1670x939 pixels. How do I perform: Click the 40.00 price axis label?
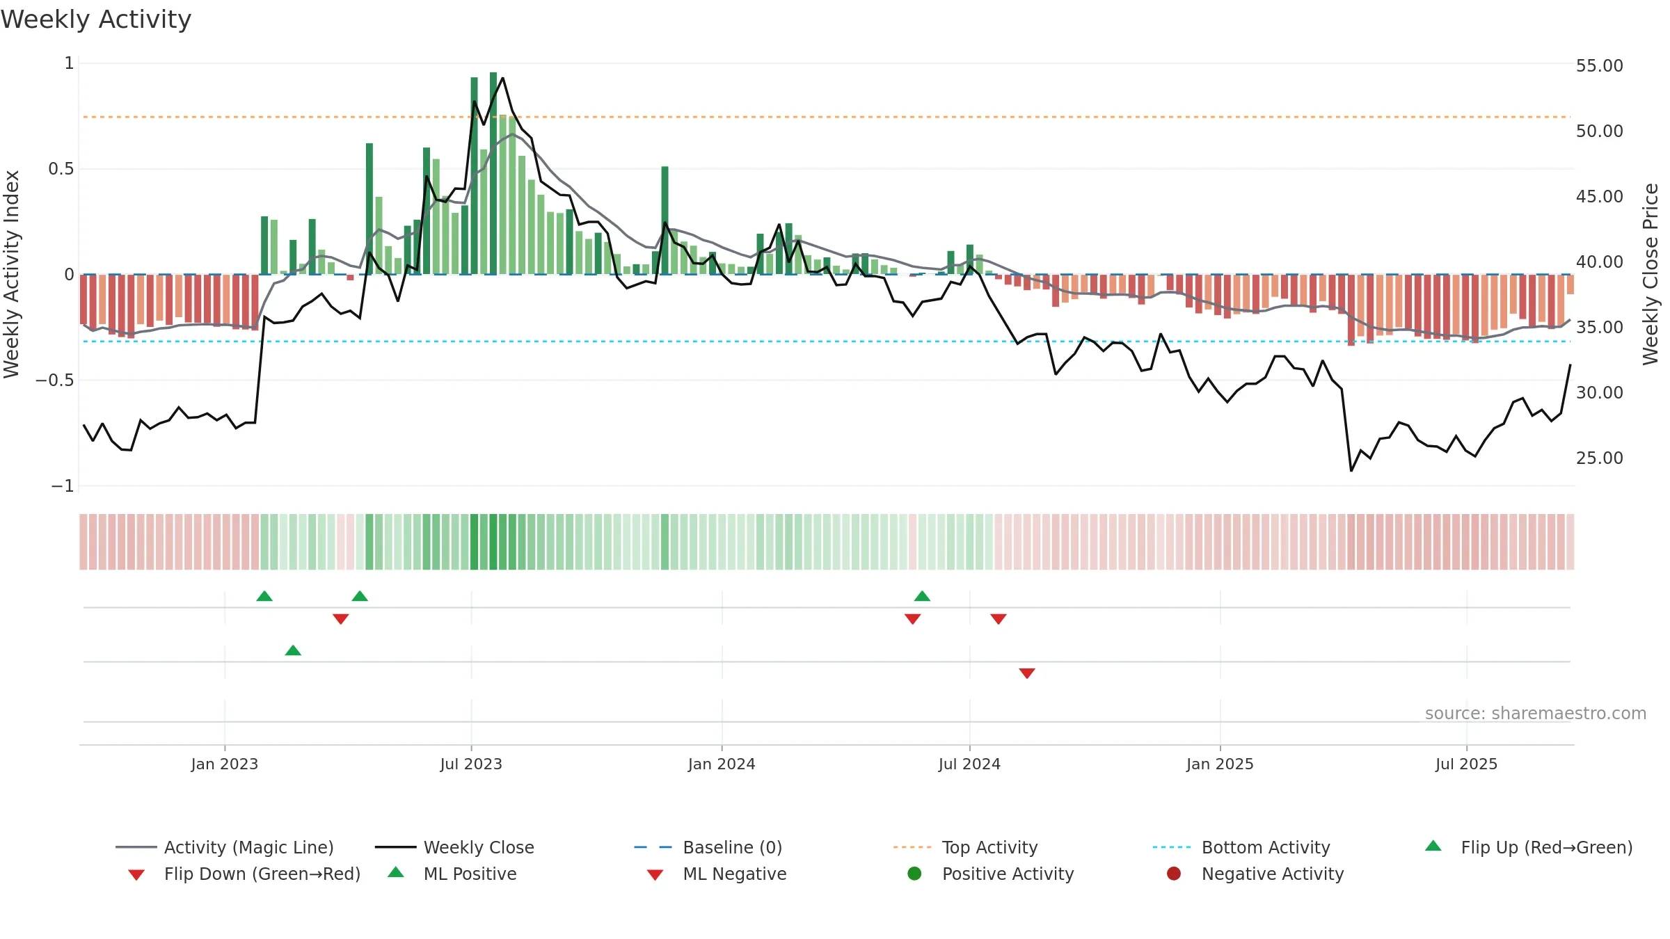(1599, 262)
